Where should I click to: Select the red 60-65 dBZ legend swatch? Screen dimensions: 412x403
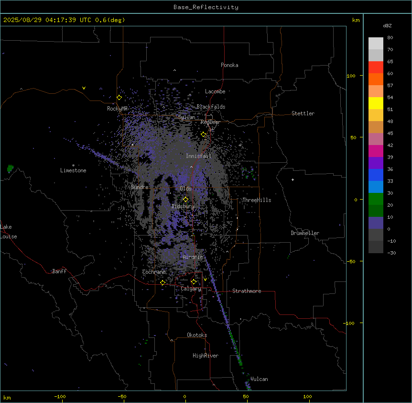coord(376,67)
